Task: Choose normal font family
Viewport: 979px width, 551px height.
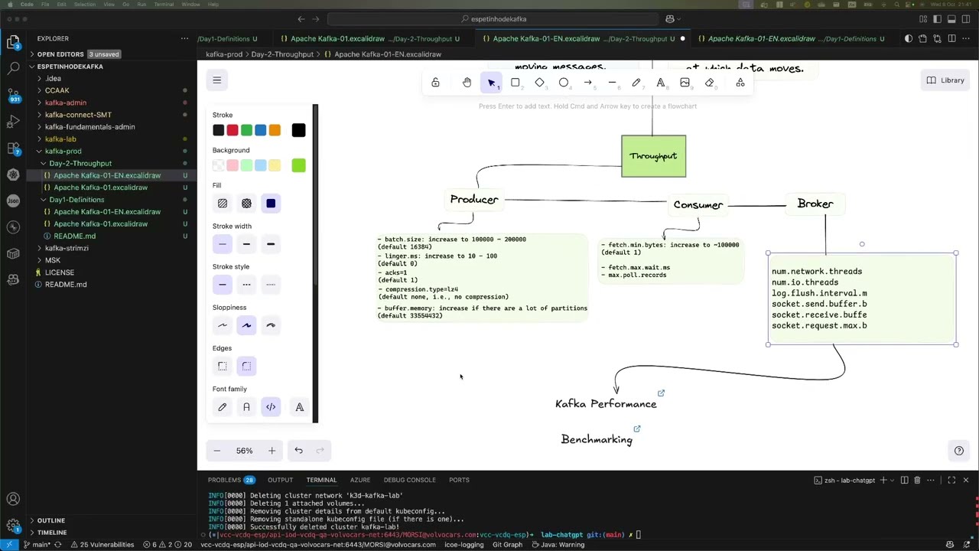Action: click(x=246, y=407)
